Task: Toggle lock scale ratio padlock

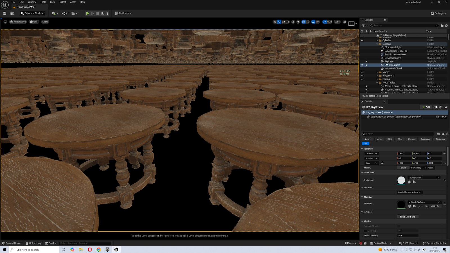Action: (382, 163)
